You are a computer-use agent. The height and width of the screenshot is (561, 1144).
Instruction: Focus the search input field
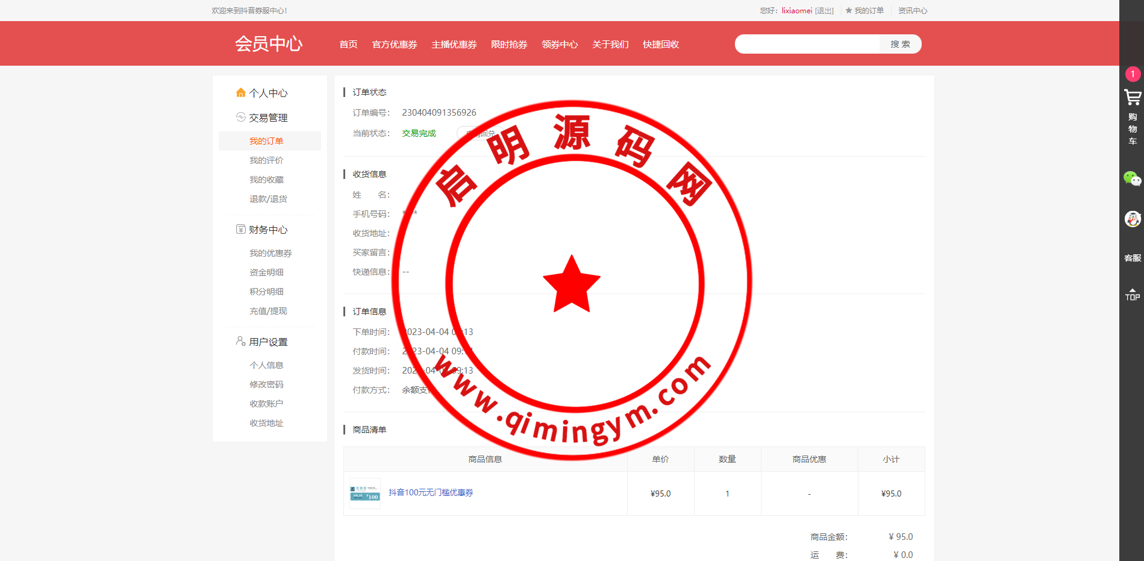click(x=807, y=44)
